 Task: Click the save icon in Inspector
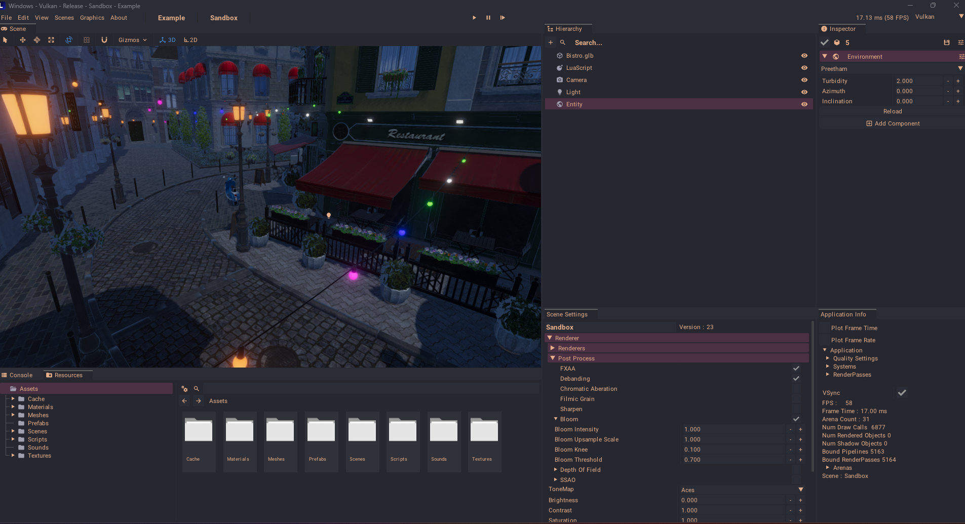946,43
